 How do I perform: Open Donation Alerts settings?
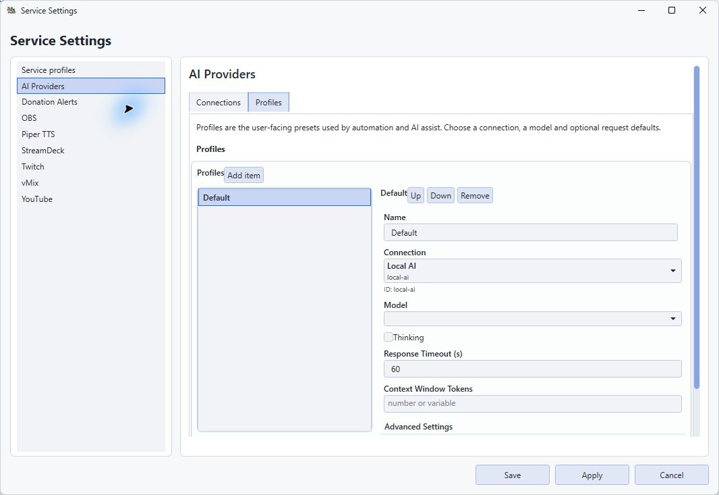[x=91, y=102]
